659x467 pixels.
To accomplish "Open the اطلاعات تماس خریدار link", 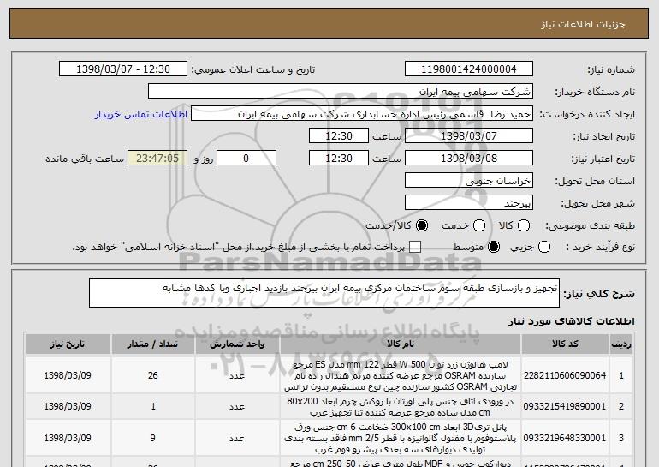I will 141,115.
